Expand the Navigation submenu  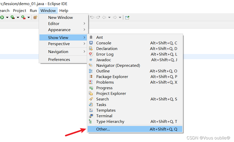point(63,52)
